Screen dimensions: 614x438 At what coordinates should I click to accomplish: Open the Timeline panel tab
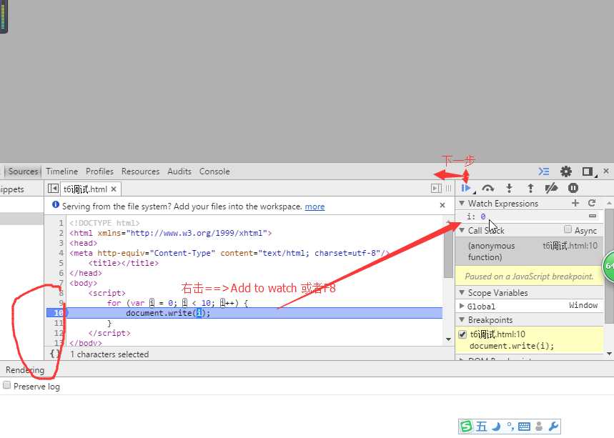tap(62, 171)
